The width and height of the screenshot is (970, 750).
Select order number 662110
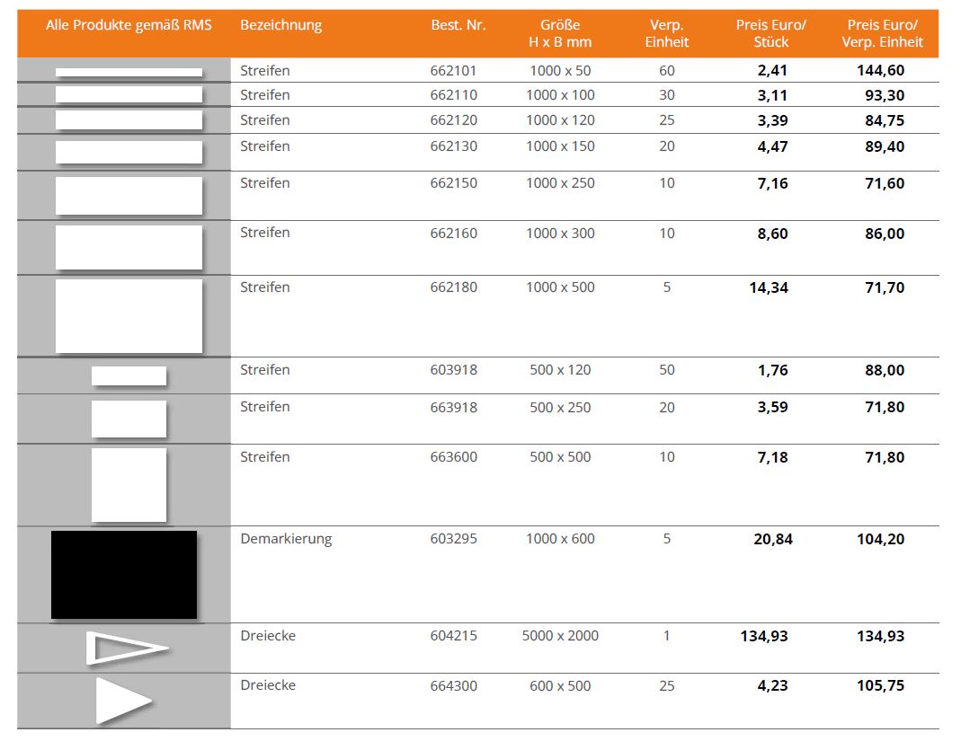tap(453, 95)
